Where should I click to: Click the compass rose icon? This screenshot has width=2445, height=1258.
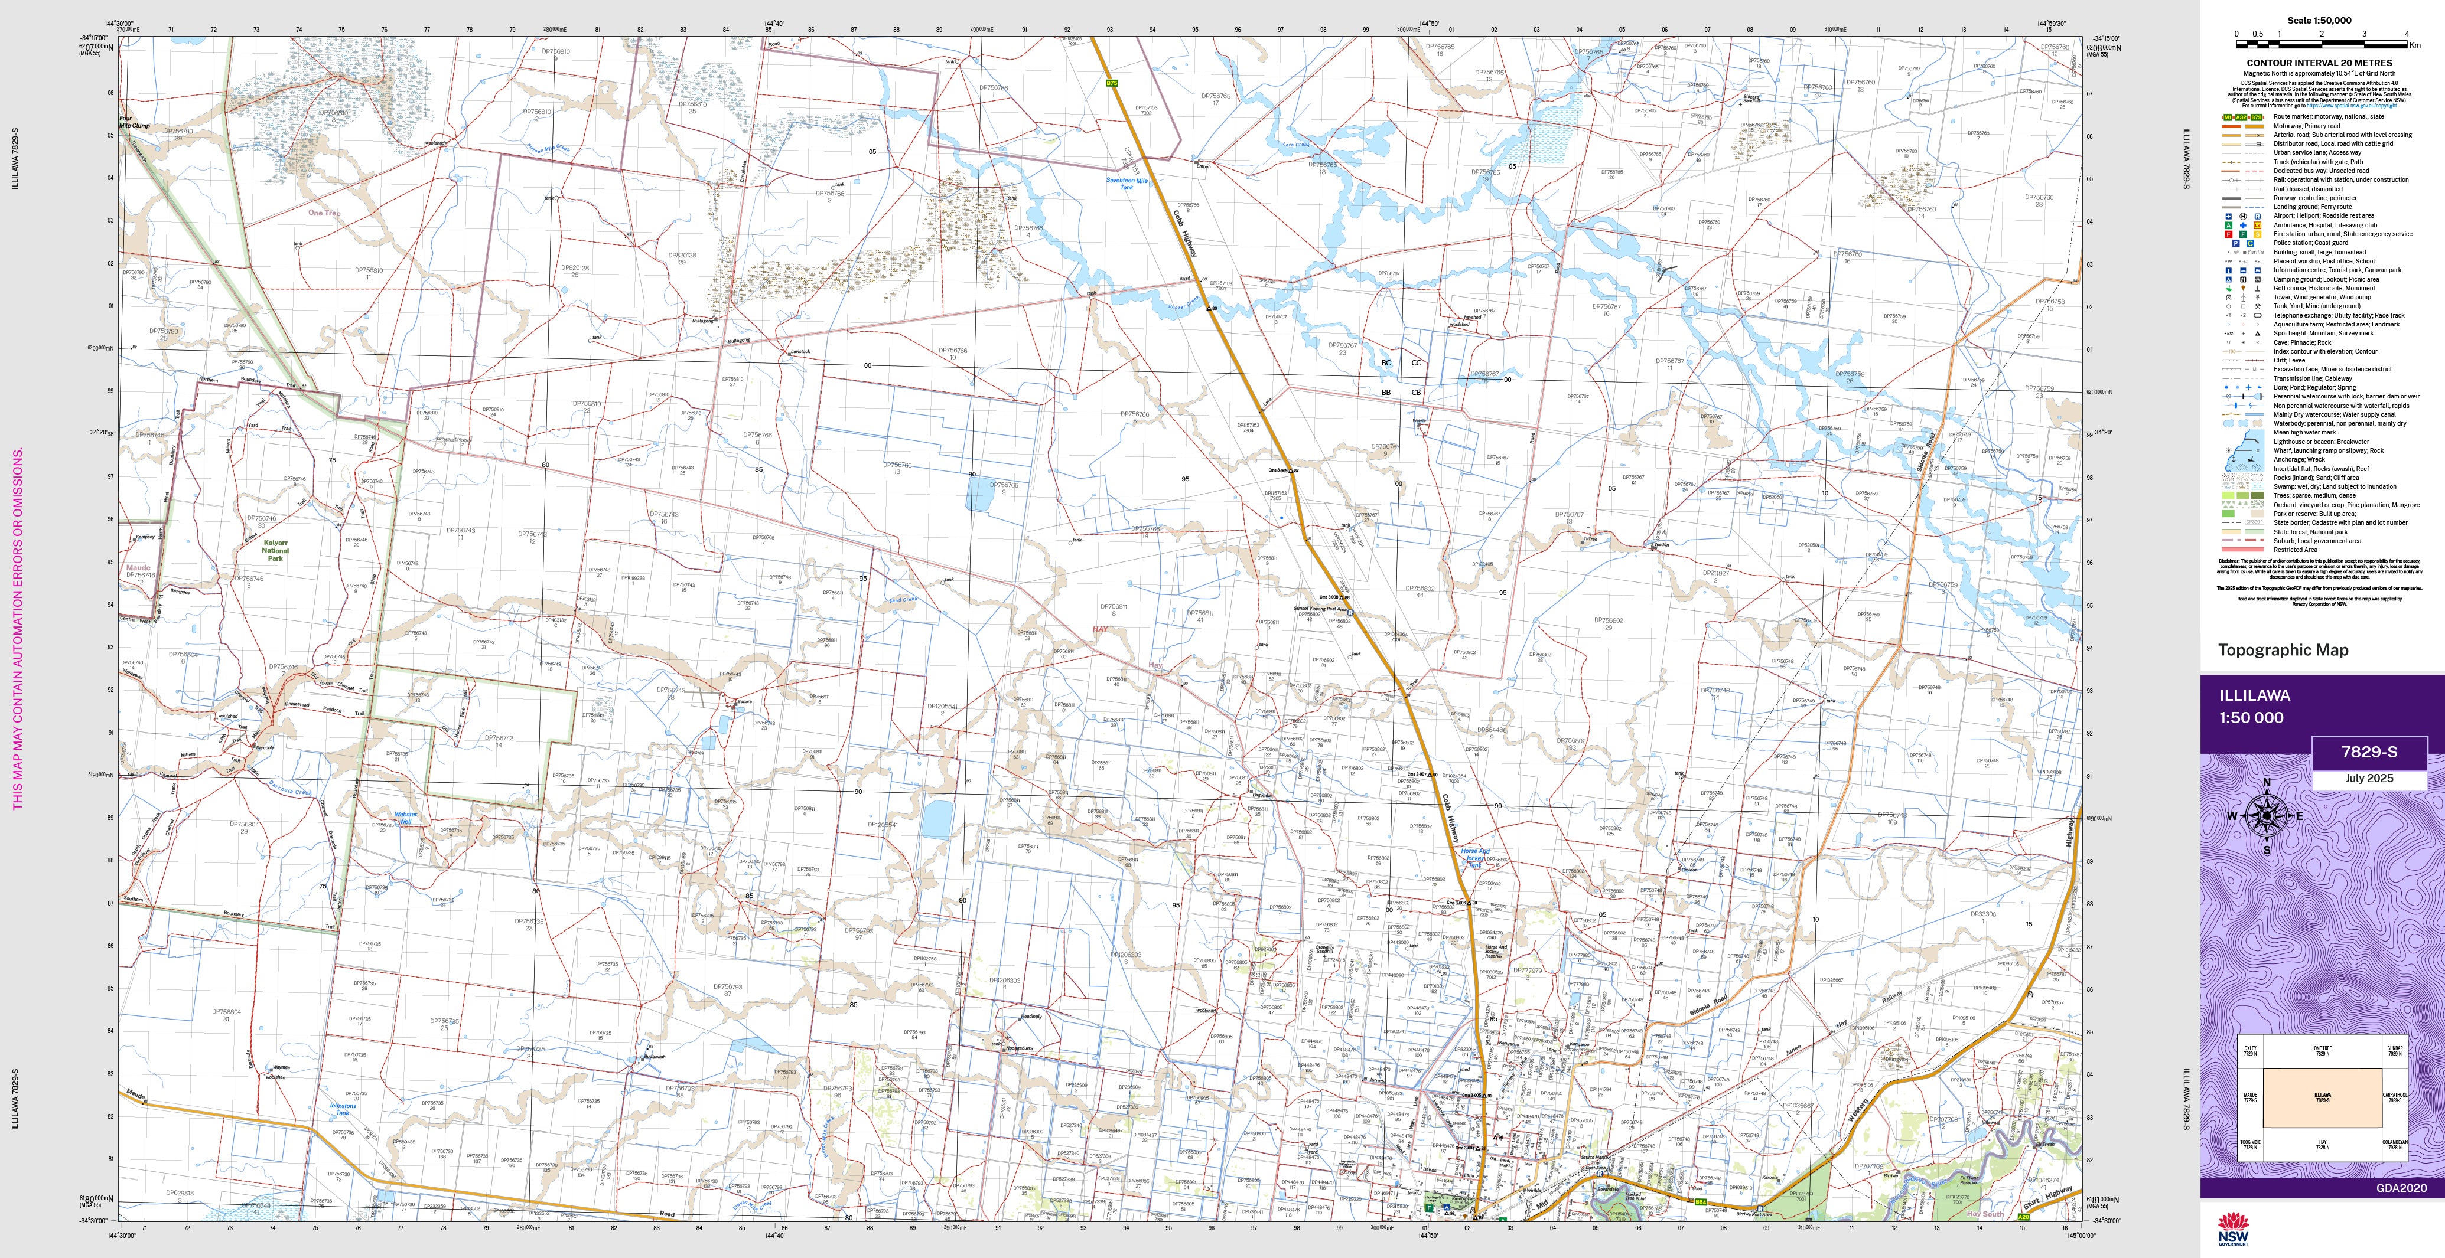(x=2267, y=815)
